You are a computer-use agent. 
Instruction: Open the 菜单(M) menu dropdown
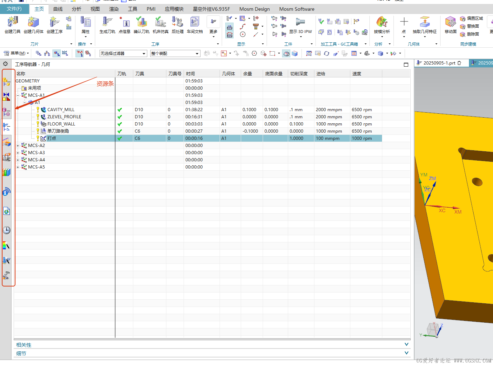pyautogui.click(x=17, y=53)
